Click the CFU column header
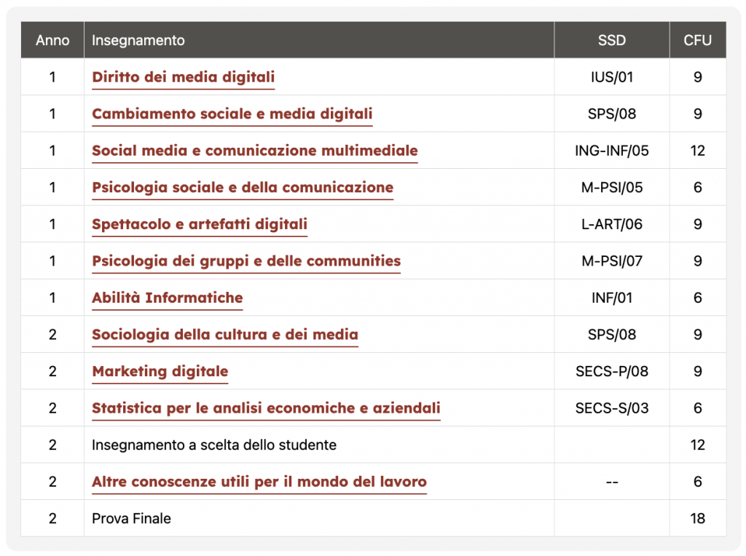 tap(697, 41)
